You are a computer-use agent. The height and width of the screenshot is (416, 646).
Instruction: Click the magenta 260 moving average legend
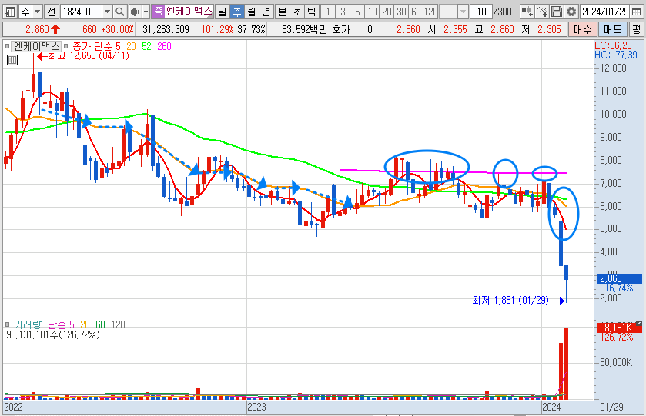tap(164, 46)
